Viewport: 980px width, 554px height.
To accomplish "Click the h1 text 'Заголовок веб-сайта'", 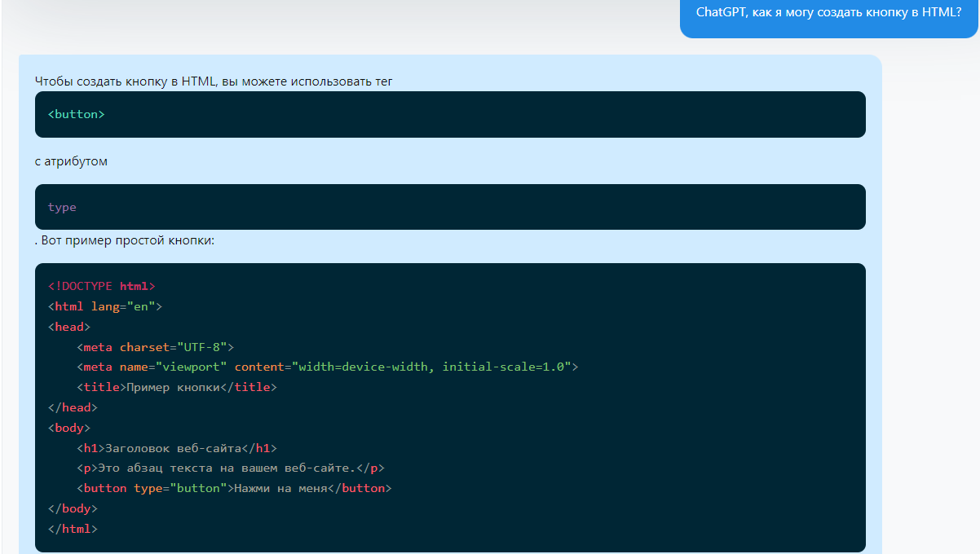I will 174,448.
